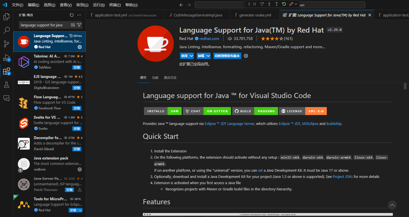The height and width of the screenshot is (217, 409).
Task: Click warning triangle on Java Server Pages item
Action: (x=80, y=190)
